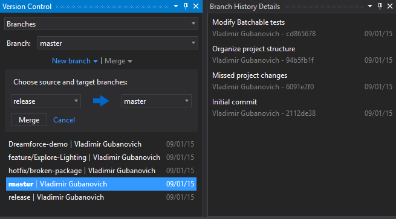Expand the Merge options menu
Screen dimensions: 396x219
118,61
